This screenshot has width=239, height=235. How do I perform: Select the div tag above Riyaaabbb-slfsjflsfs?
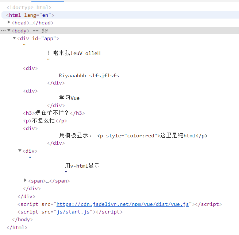coord(30,68)
